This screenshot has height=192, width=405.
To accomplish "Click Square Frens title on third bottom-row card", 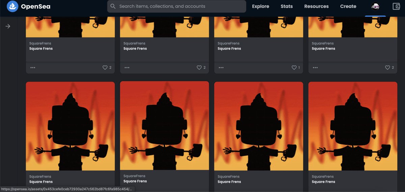I will (x=229, y=182).
